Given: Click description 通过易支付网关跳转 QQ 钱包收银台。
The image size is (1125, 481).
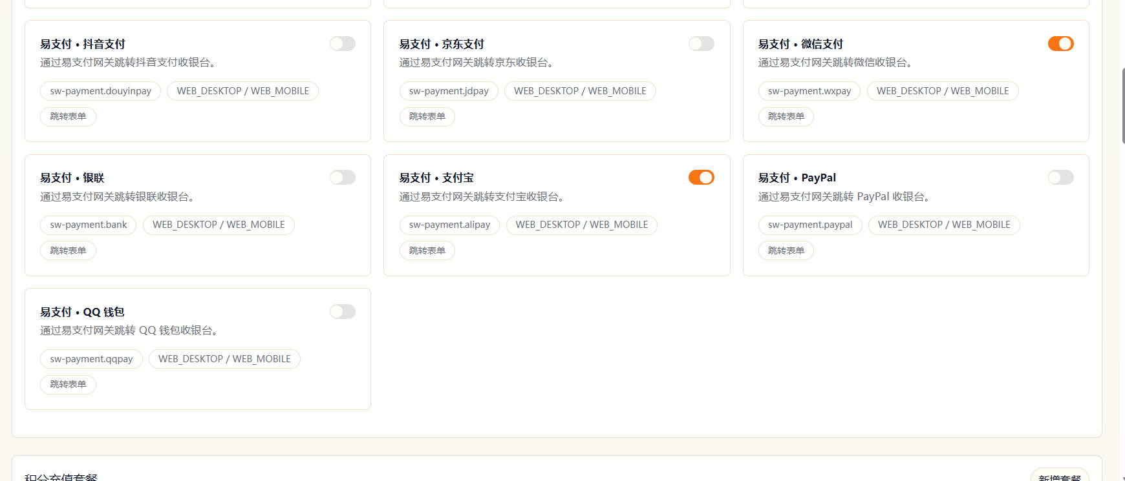Looking at the screenshot, I should click(x=131, y=331).
